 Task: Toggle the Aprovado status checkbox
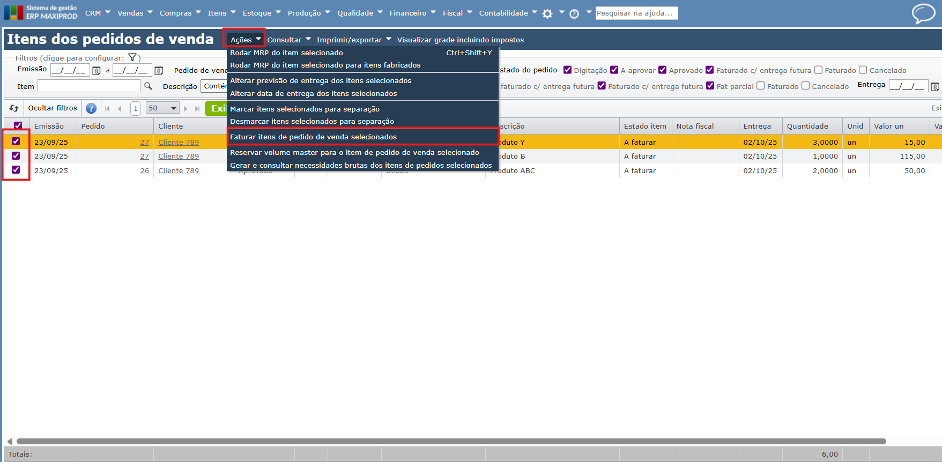(663, 70)
